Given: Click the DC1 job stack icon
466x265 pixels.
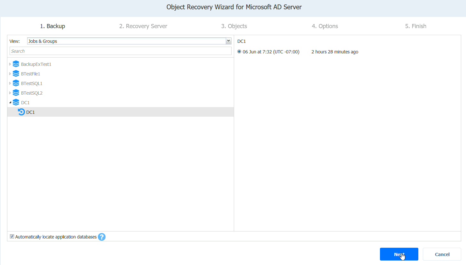Looking at the screenshot, I should [16, 103].
